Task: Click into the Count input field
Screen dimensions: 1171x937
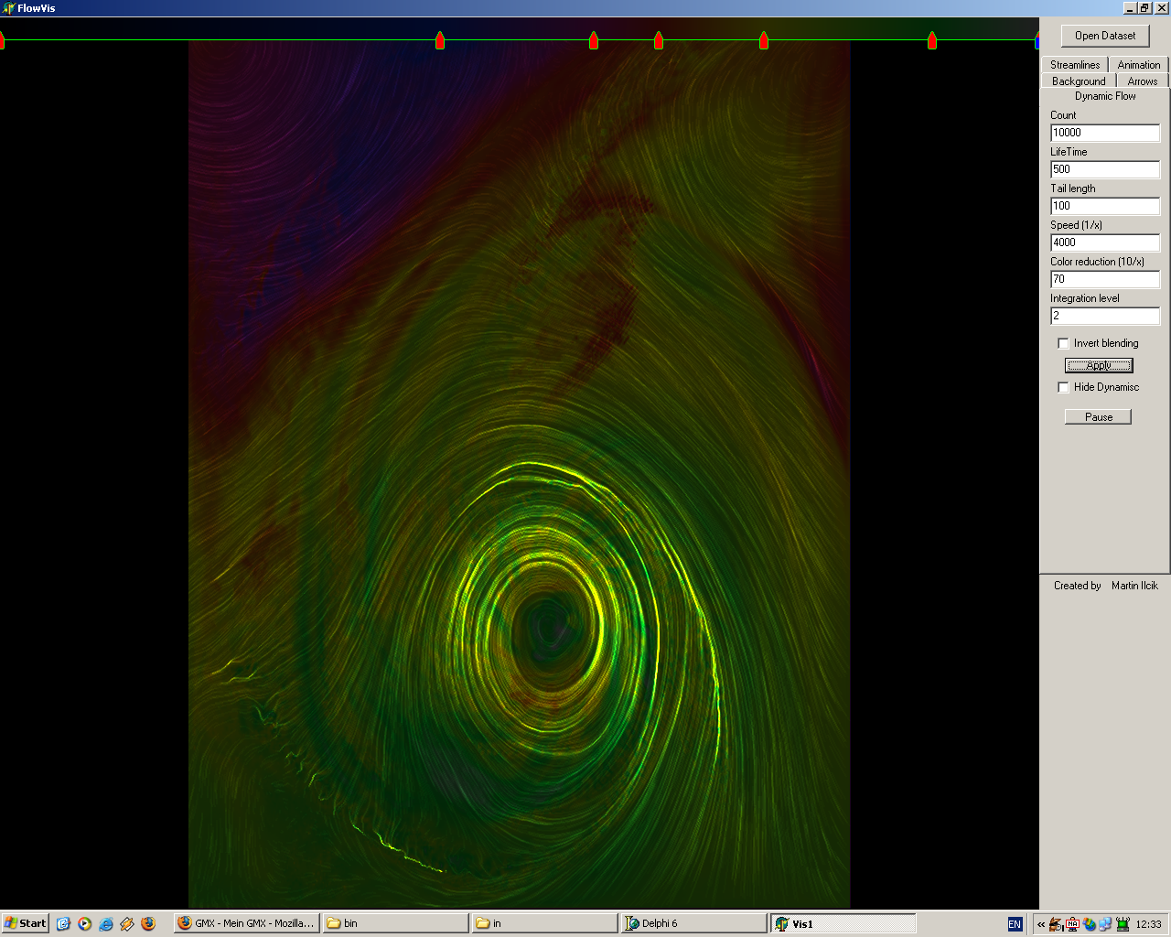Action: click(1104, 133)
